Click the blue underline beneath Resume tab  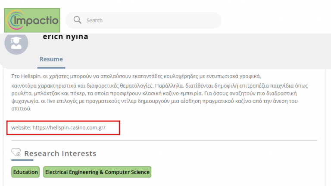coord(51,67)
